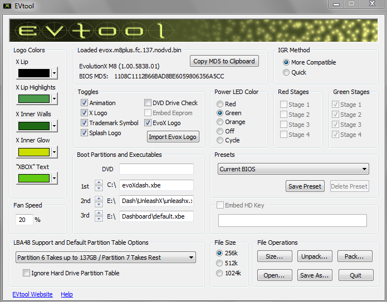Click the Fan Speed percentage field
Image resolution: width=387 pixels, height=302 pixels.
(x=25, y=220)
